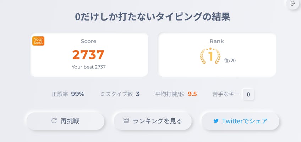This screenshot has height=142, width=301.
Task: Click the 99% accuracy value
Action: point(77,94)
